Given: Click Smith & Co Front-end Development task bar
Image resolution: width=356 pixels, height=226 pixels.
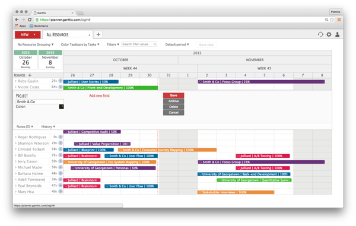Looking at the screenshot, I should [x=110, y=88].
